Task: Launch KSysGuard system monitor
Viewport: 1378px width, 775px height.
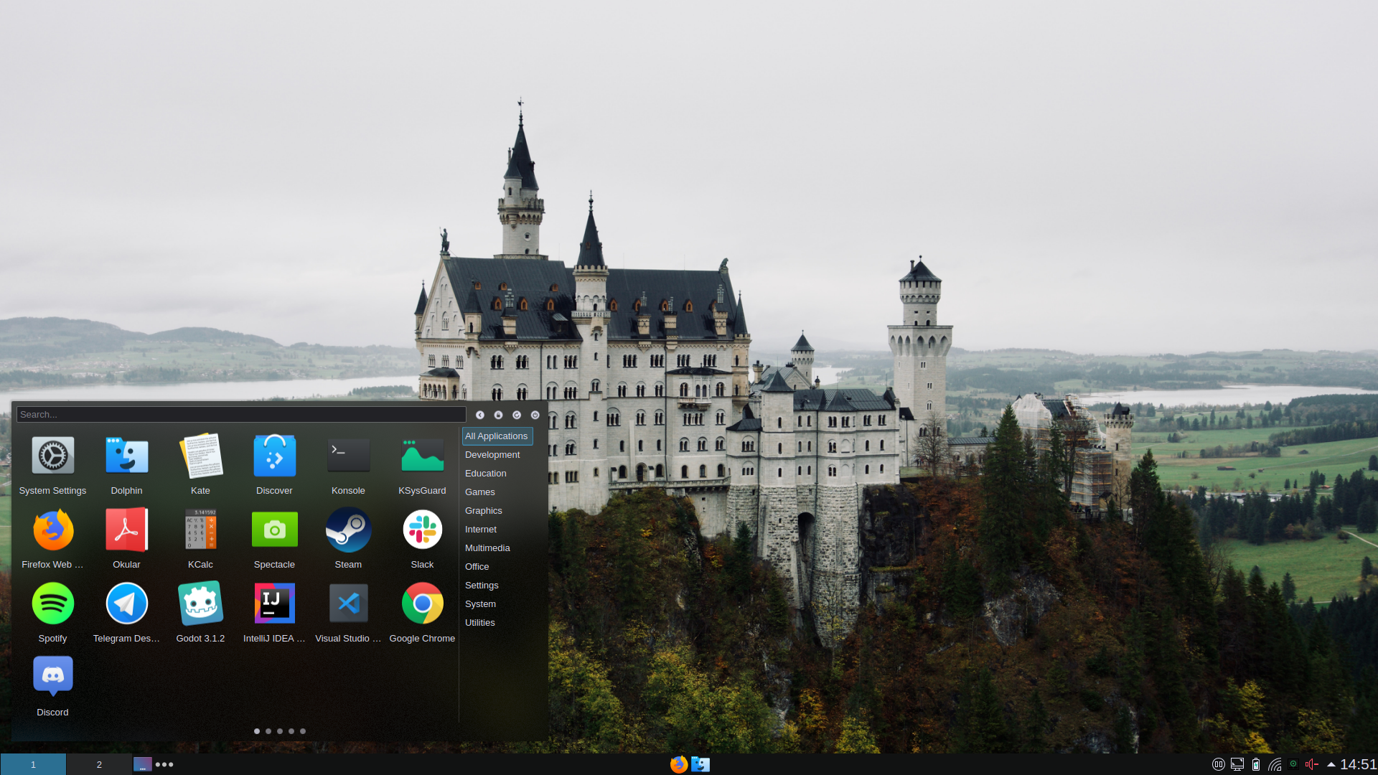Action: [422, 464]
